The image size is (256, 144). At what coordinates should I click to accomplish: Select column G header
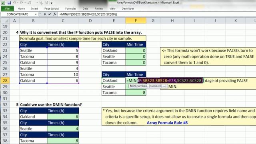(153, 20)
